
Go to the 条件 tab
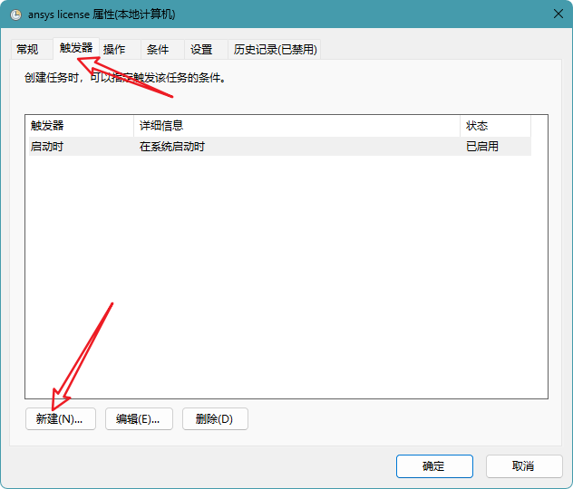point(158,49)
